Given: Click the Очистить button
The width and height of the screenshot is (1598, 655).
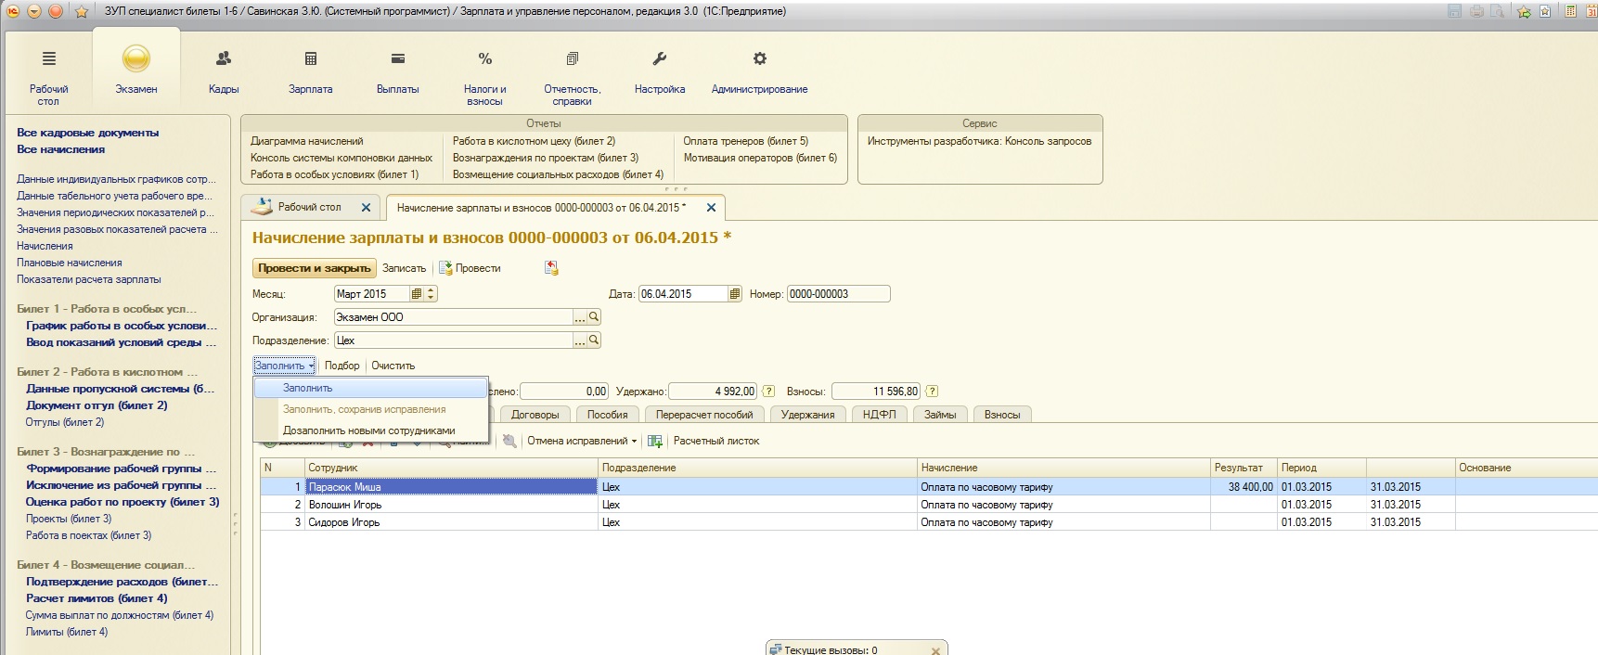Looking at the screenshot, I should (x=393, y=366).
